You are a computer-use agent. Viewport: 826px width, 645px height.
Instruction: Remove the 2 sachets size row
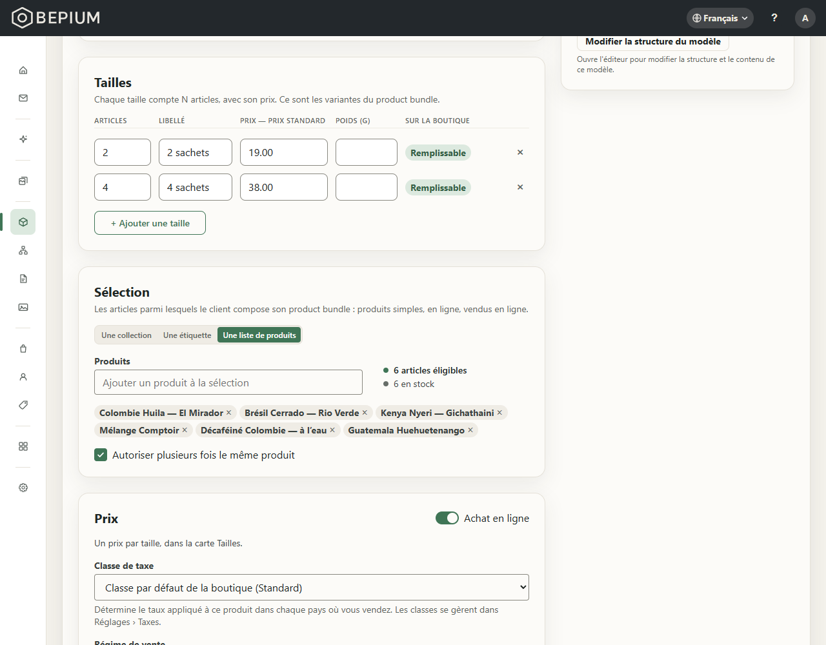click(520, 152)
